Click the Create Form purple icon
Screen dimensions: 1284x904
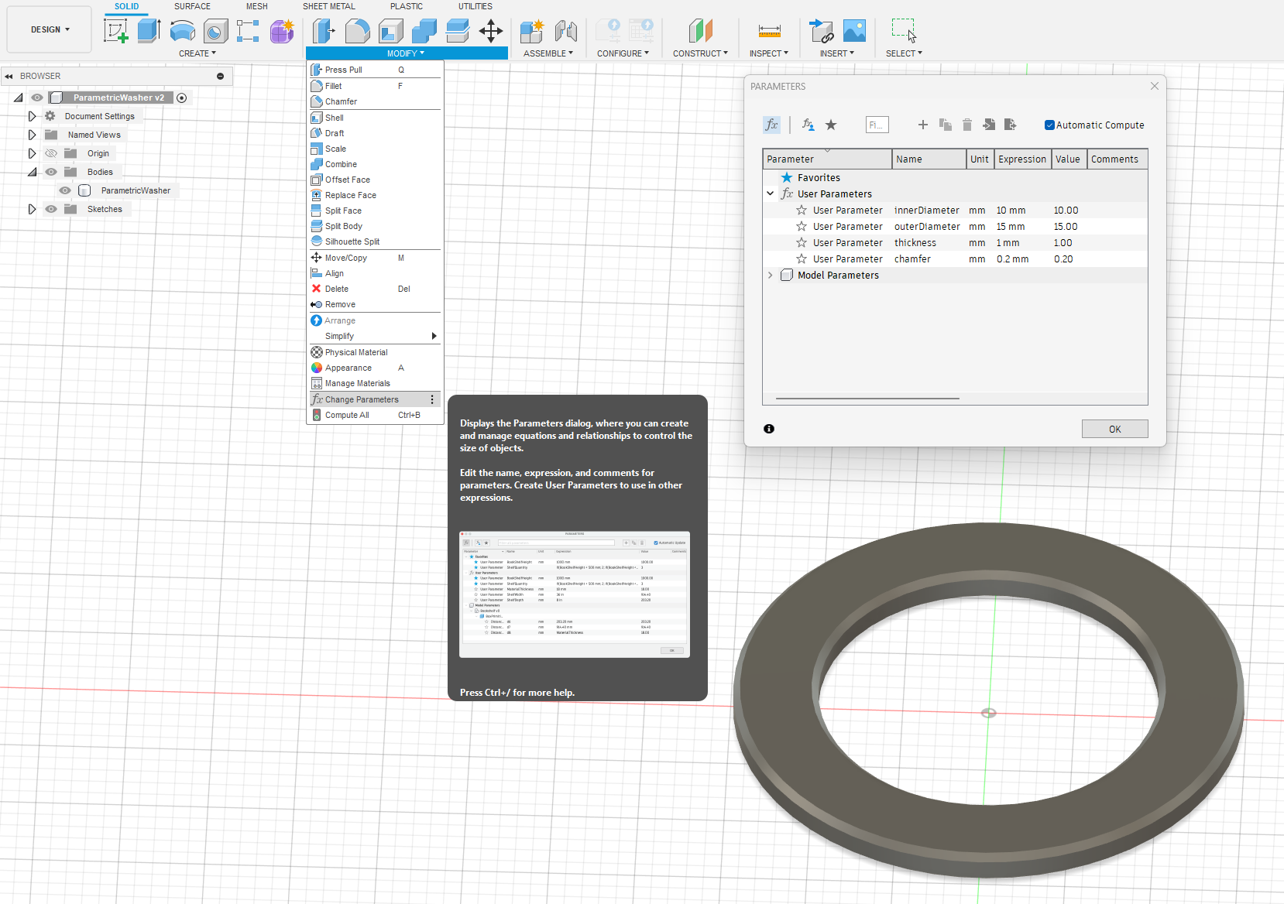pyautogui.click(x=282, y=31)
